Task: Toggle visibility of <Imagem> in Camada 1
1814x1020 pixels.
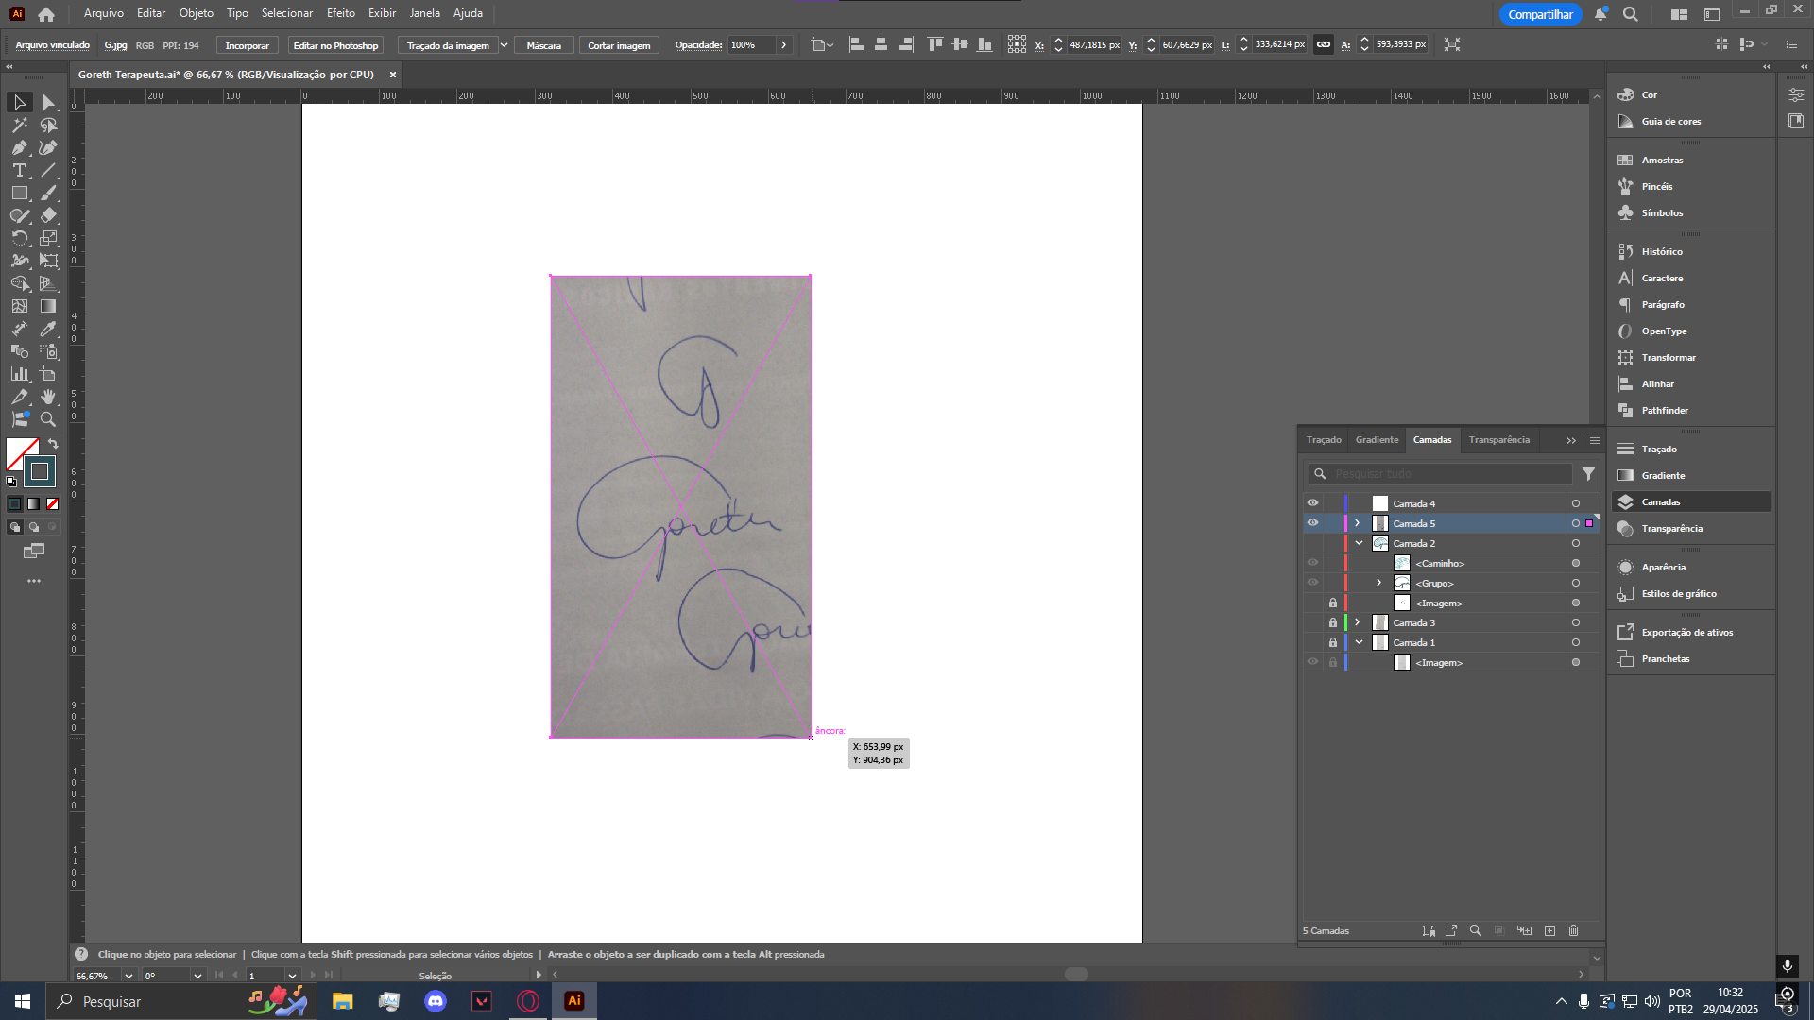Action: tap(1312, 662)
